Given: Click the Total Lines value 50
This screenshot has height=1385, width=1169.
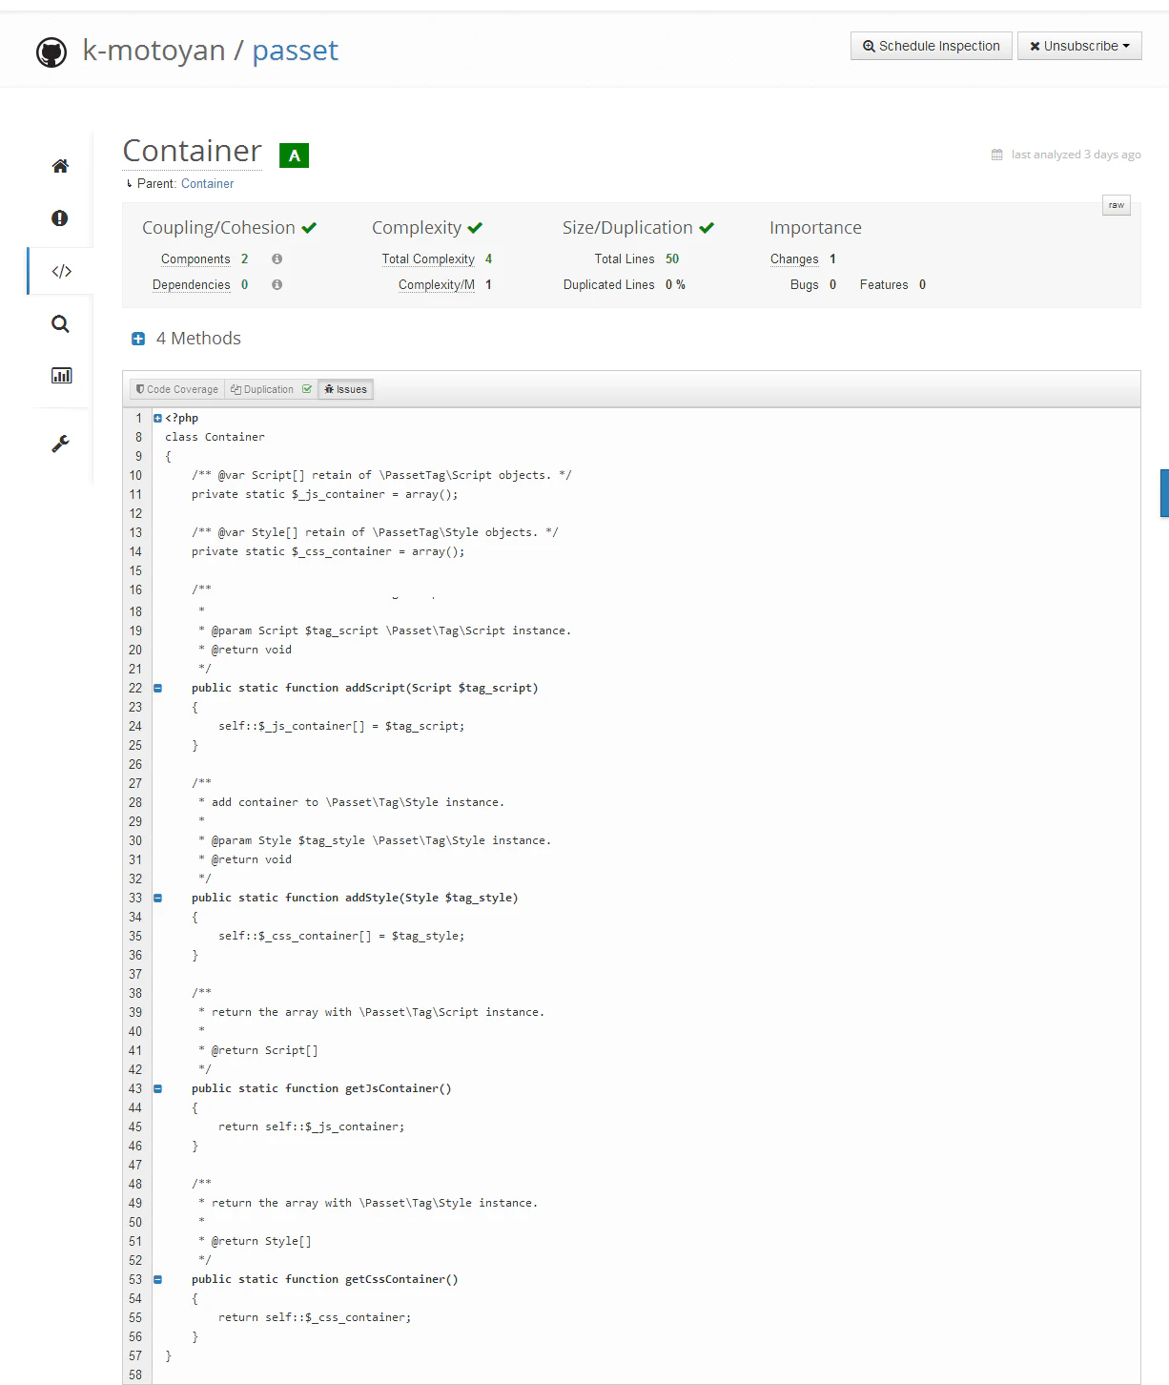Looking at the screenshot, I should pos(672,258).
